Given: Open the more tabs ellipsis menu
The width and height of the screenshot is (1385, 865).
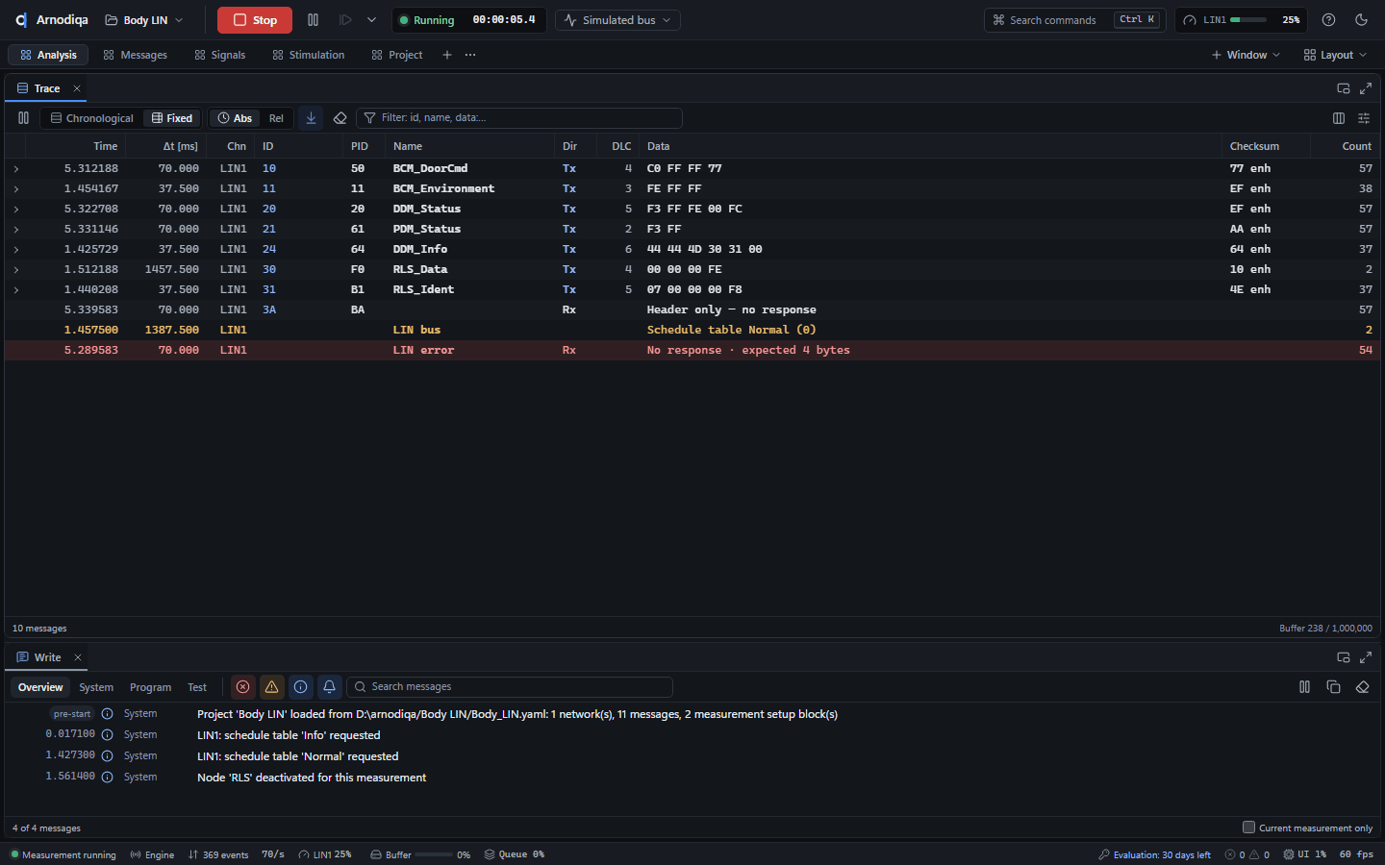Looking at the screenshot, I should (470, 55).
